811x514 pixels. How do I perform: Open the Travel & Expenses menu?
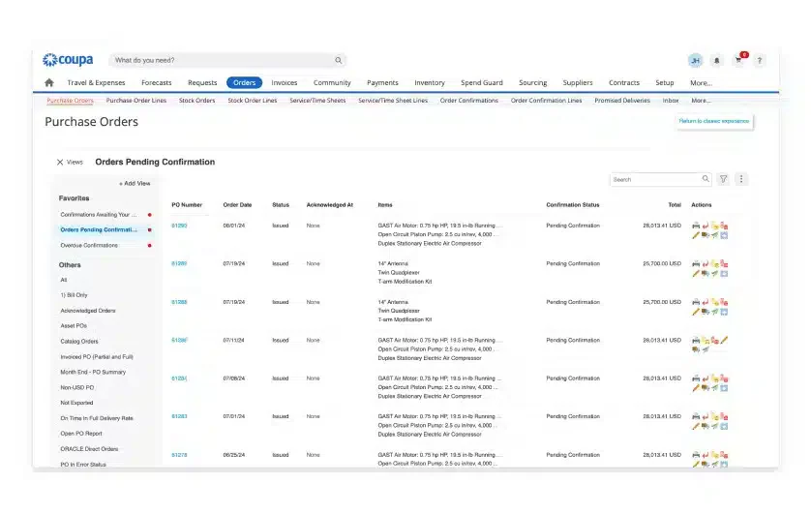(x=96, y=82)
